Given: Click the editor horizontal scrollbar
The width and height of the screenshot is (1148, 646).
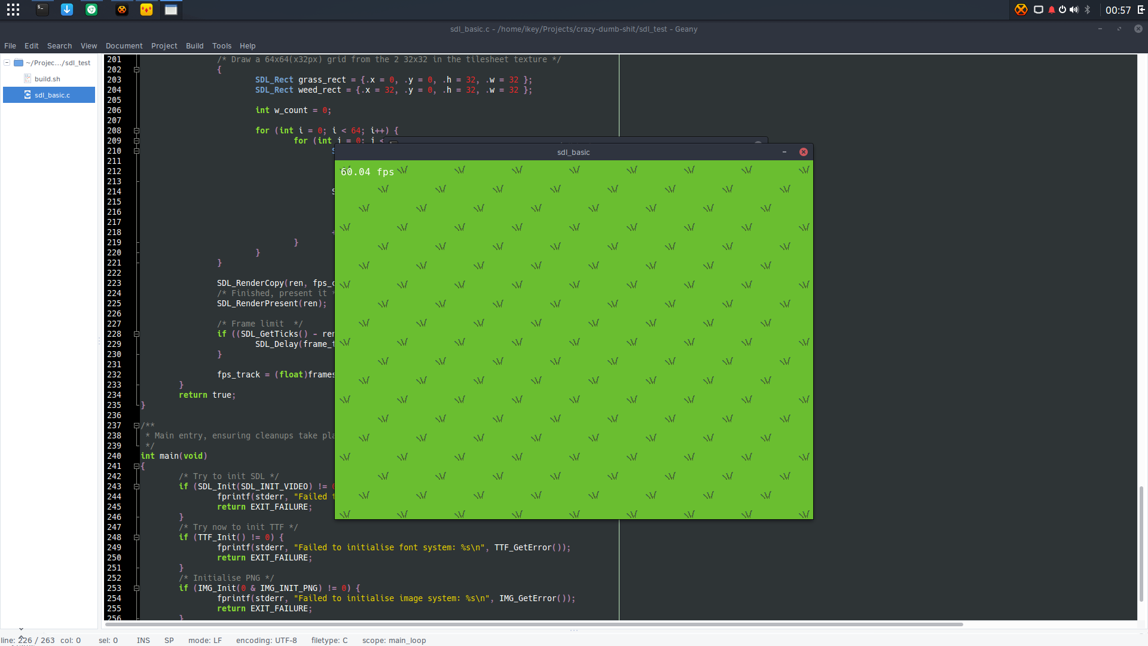Looking at the screenshot, I should [533, 624].
